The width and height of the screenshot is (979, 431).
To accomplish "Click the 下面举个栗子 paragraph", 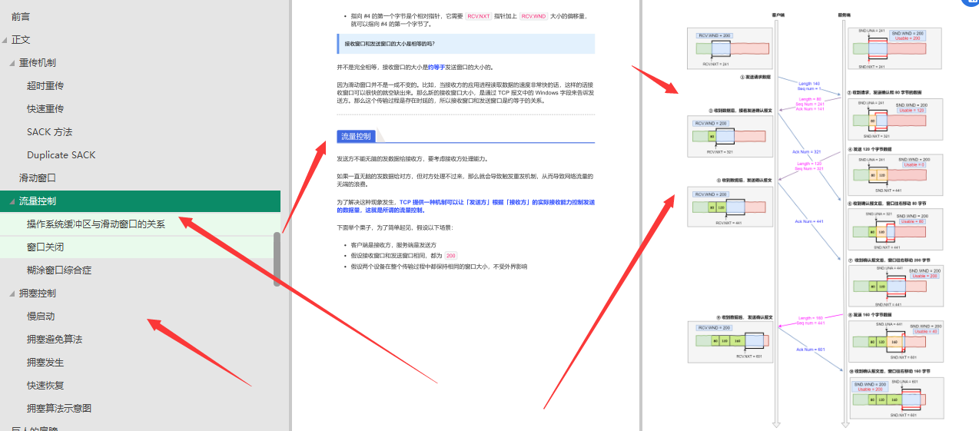I will (395, 228).
